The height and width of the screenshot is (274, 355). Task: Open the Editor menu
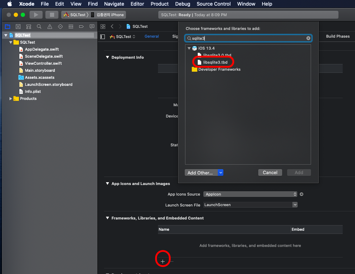tap(137, 4)
